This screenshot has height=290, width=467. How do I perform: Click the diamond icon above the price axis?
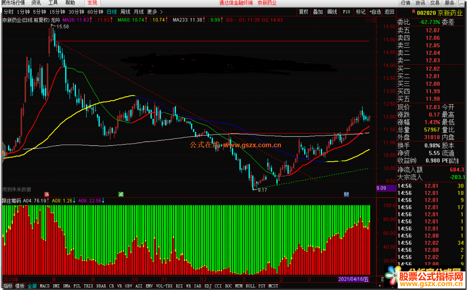point(367,20)
